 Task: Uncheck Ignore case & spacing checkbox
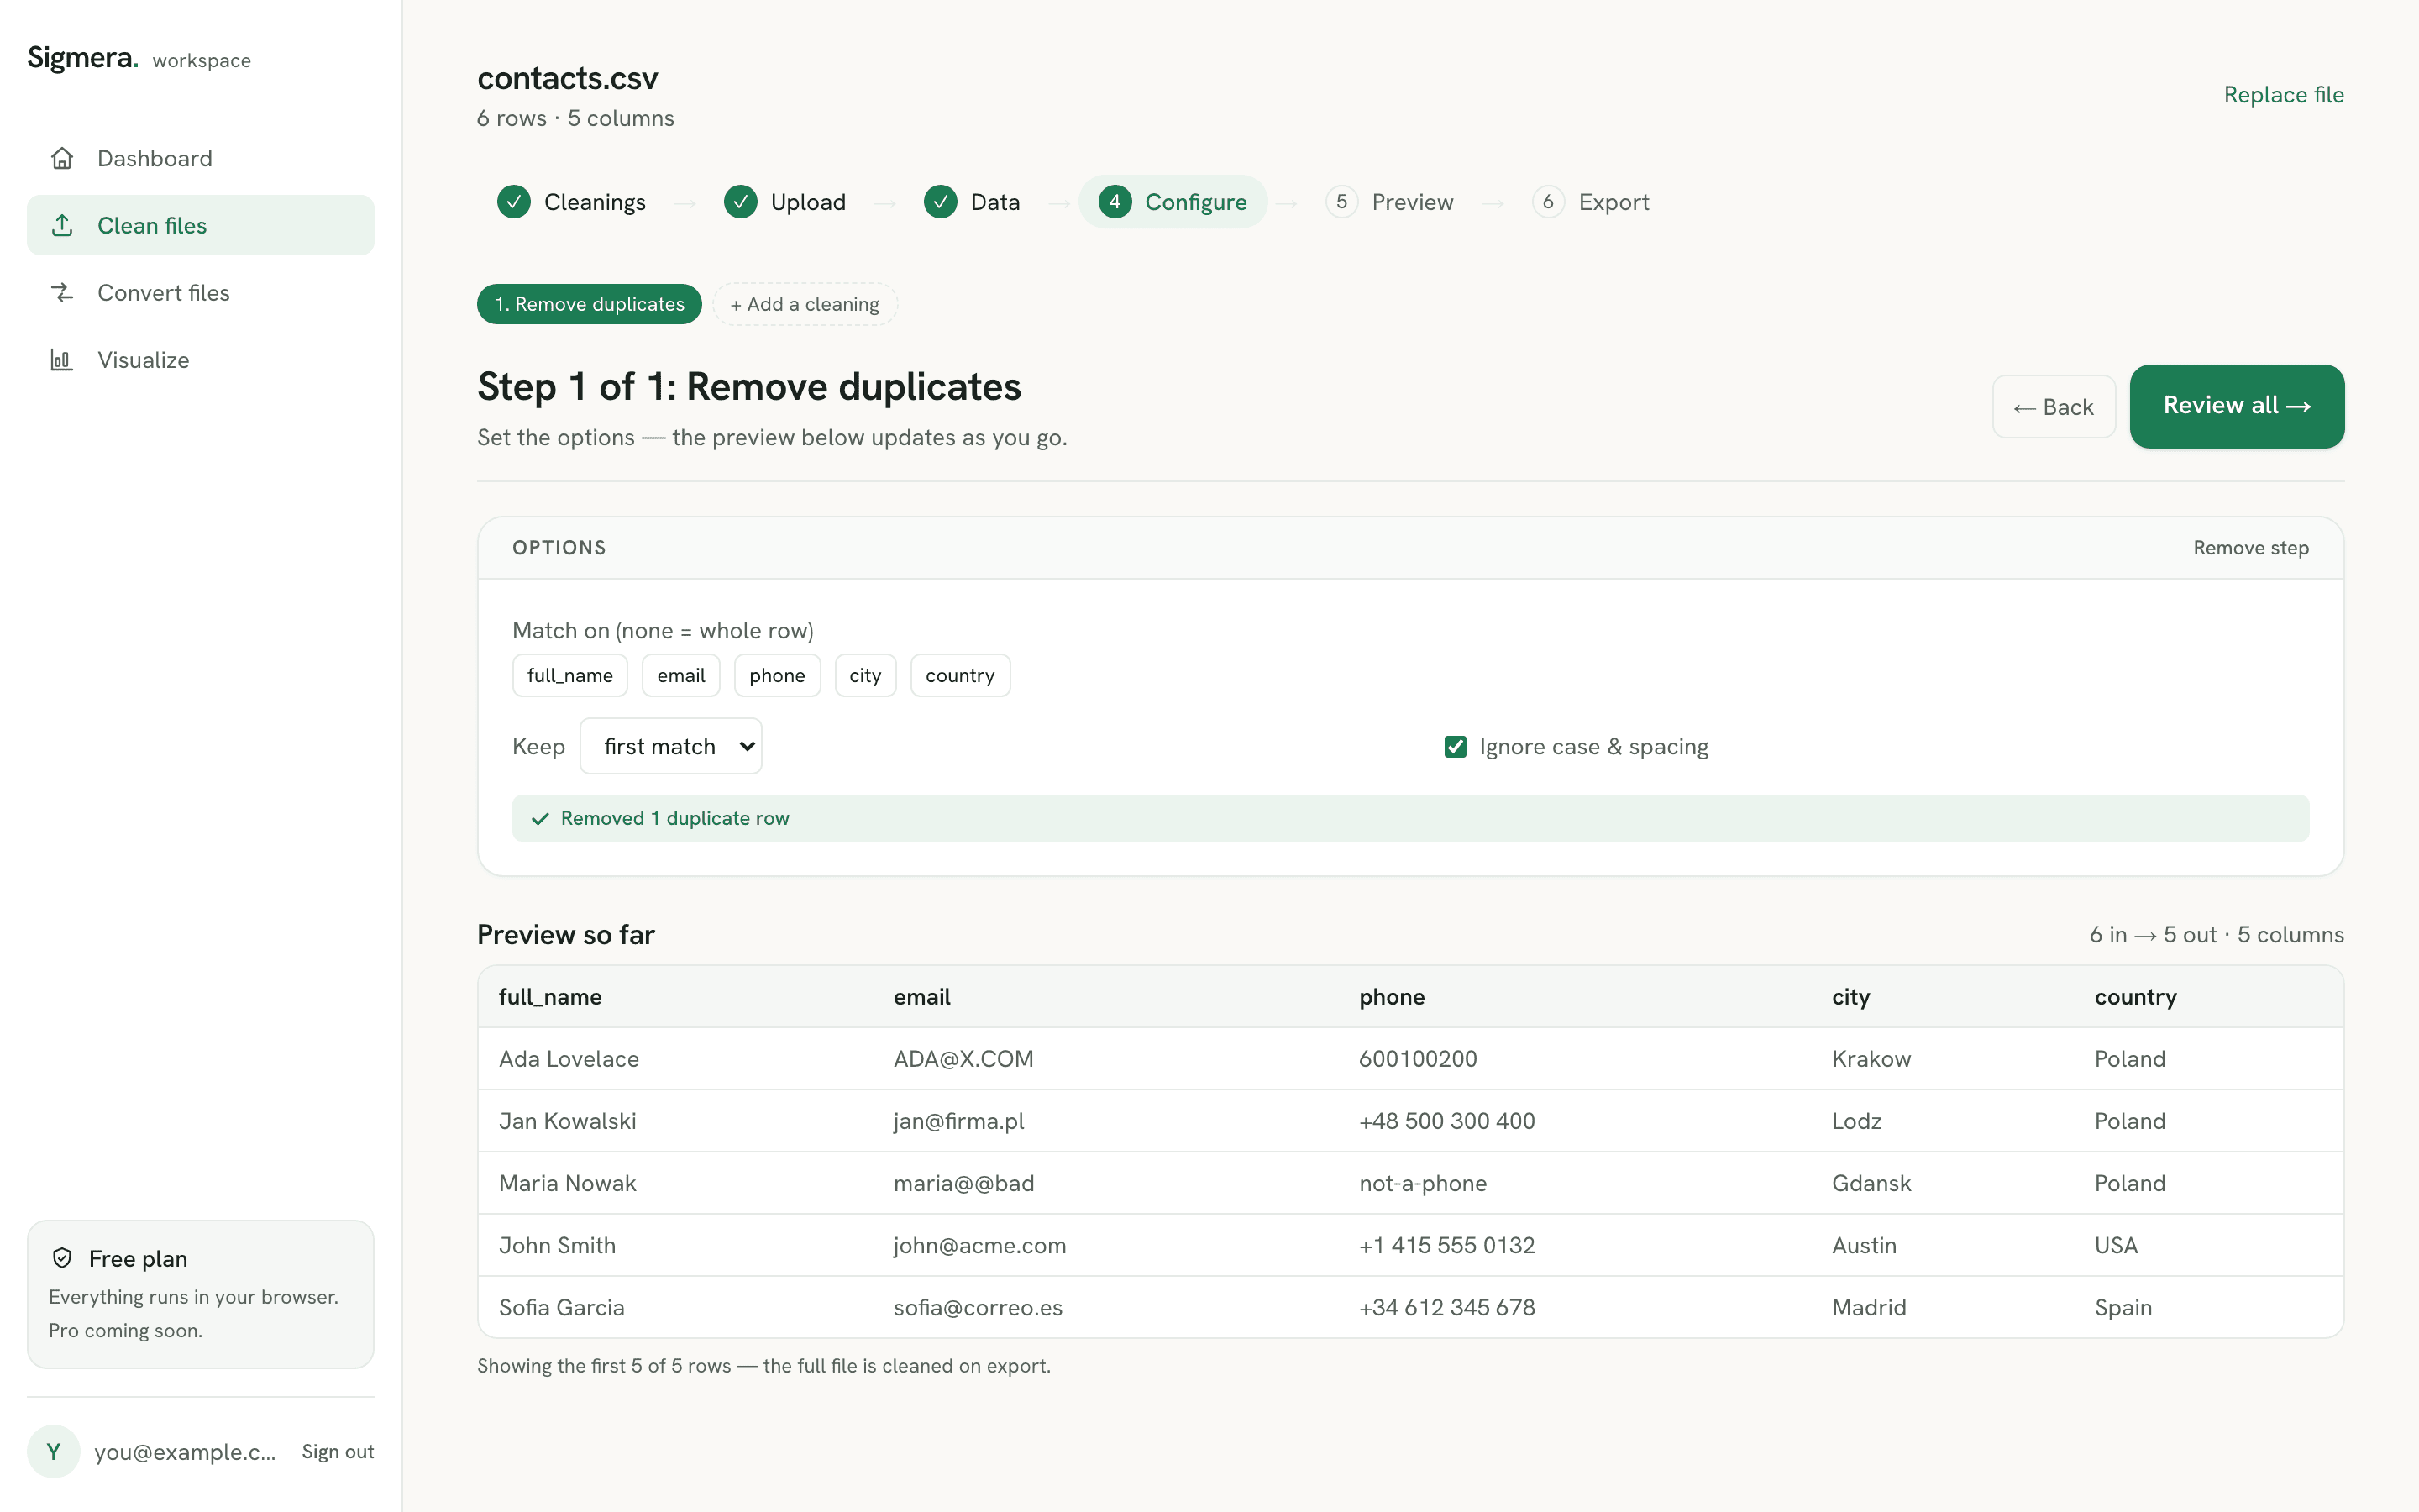(1456, 747)
